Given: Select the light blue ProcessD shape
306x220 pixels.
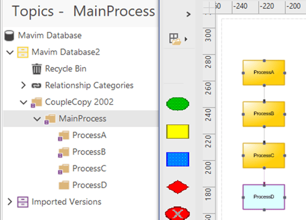Looking at the screenshot, I should tap(264, 197).
